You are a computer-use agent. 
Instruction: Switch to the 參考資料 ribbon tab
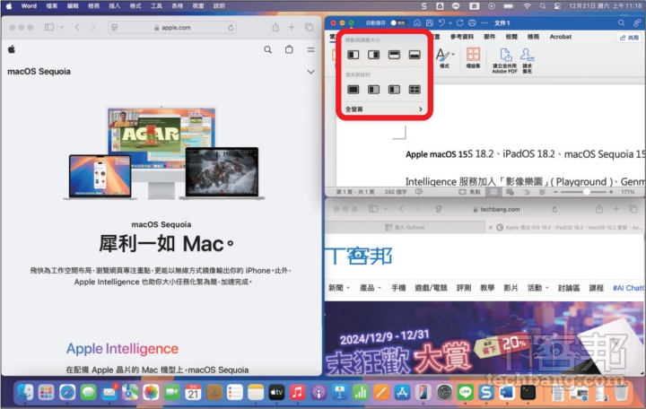click(462, 37)
